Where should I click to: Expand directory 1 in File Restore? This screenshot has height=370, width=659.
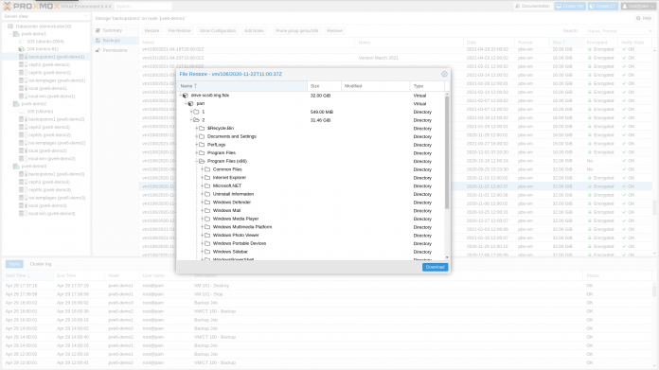(x=191, y=112)
